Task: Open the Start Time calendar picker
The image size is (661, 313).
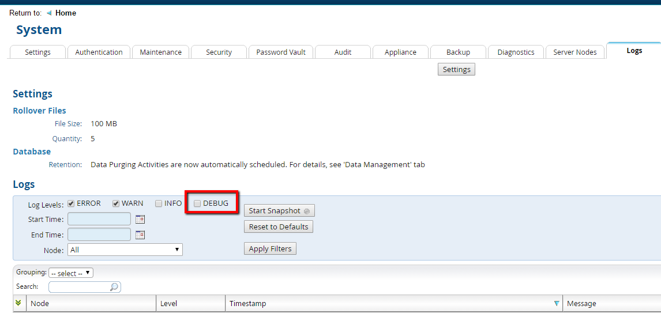Action: 140,219
